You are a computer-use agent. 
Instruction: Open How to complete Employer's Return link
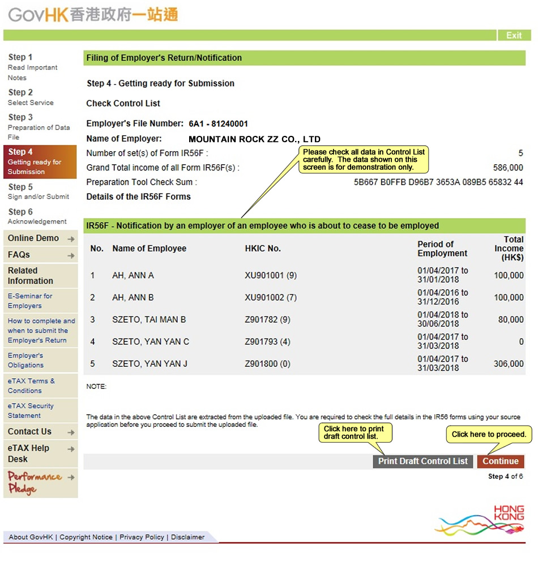[x=41, y=331]
